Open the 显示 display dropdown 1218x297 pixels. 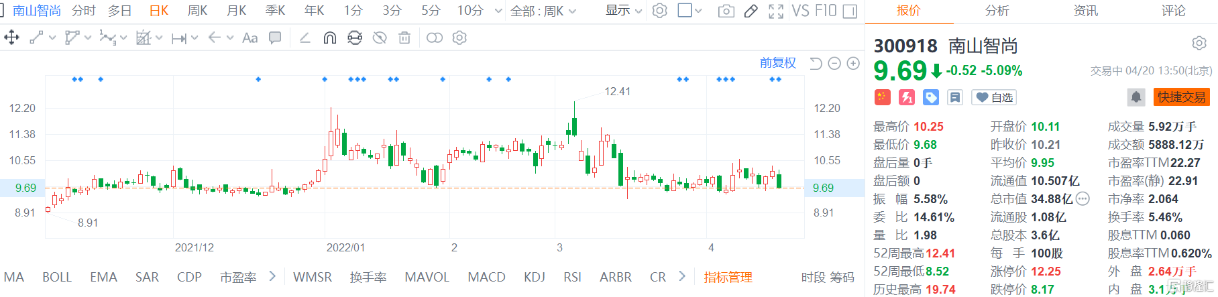624,11
